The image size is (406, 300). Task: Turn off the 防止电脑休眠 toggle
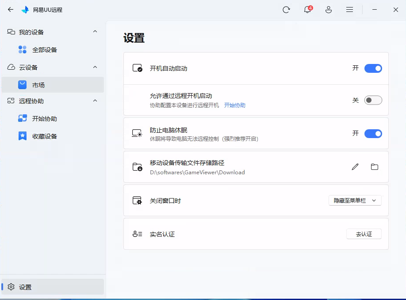pos(373,134)
